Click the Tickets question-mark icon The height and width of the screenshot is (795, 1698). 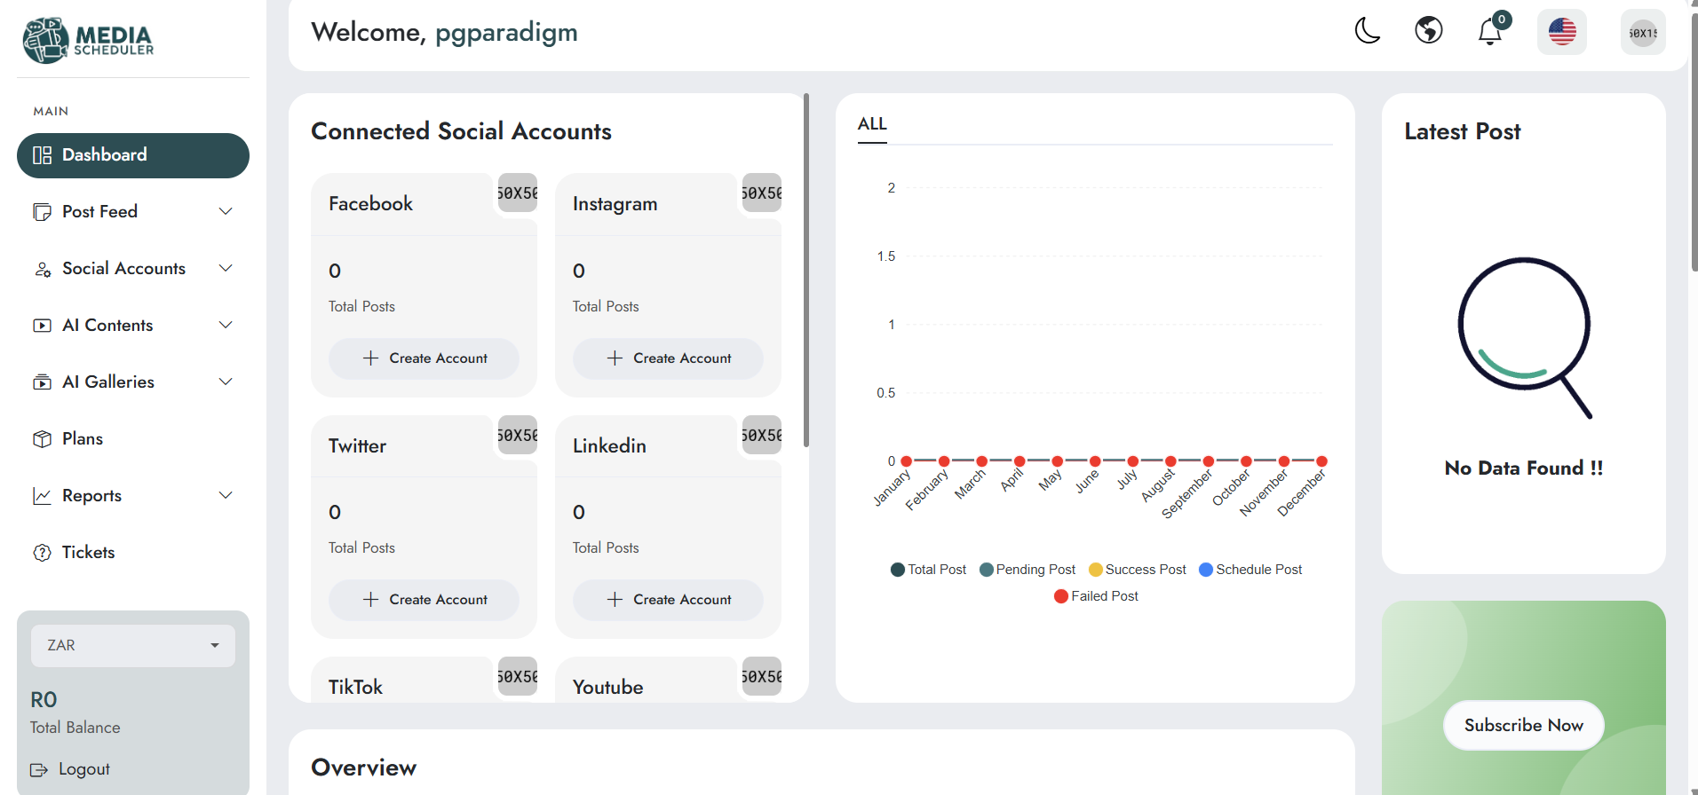[42, 553]
